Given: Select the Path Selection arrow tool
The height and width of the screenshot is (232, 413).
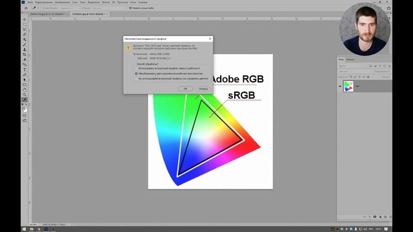Looking at the screenshot, I should pyautogui.click(x=25, y=80).
